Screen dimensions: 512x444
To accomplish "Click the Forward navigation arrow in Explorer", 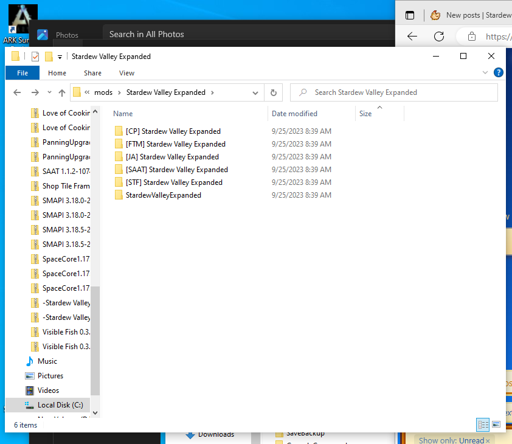I will pos(35,92).
